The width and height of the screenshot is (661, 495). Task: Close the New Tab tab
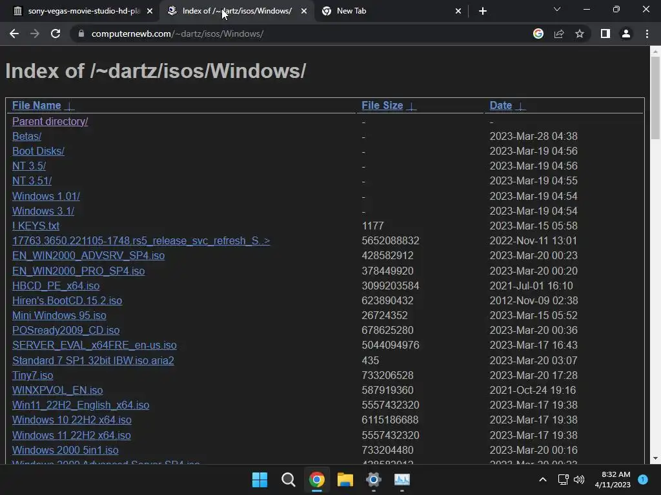click(458, 11)
